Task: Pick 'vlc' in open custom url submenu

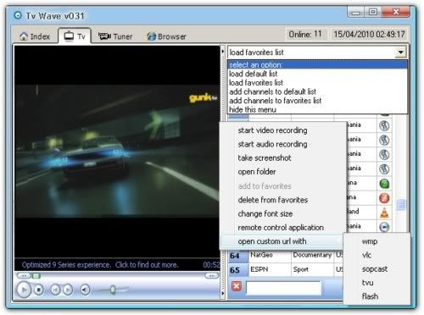Action: point(366,255)
